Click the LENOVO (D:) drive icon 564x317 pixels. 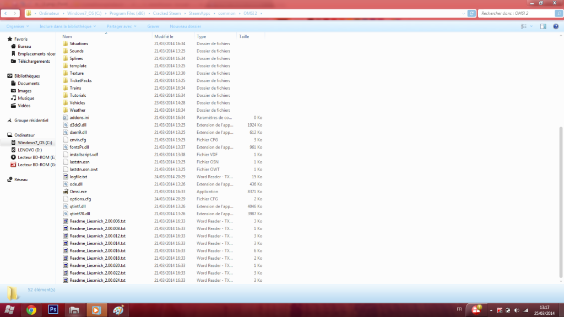(x=13, y=150)
